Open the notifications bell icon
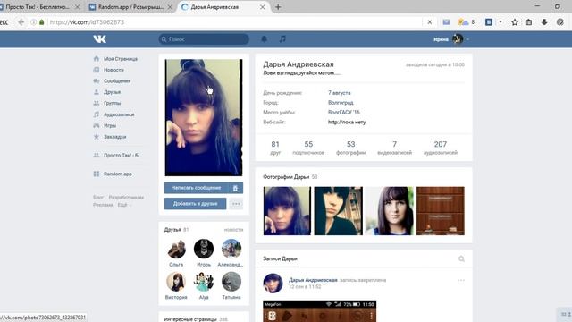 click(x=265, y=38)
